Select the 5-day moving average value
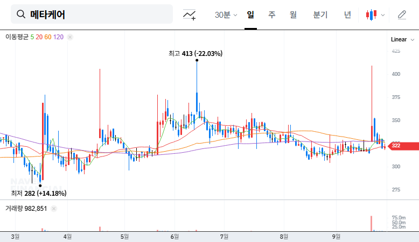 [32, 37]
